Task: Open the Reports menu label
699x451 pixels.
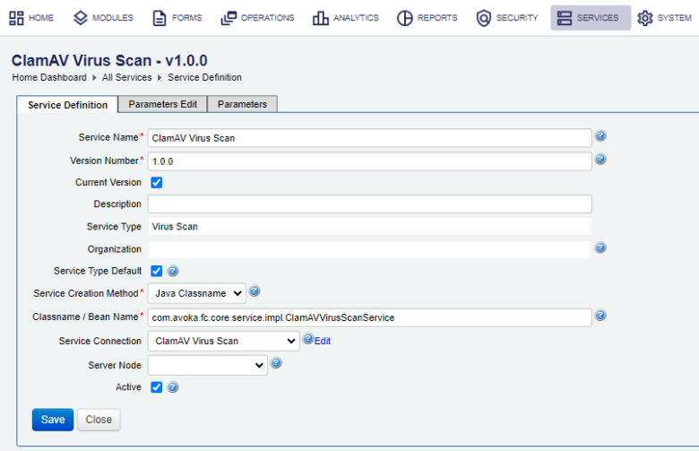Action: (x=437, y=18)
